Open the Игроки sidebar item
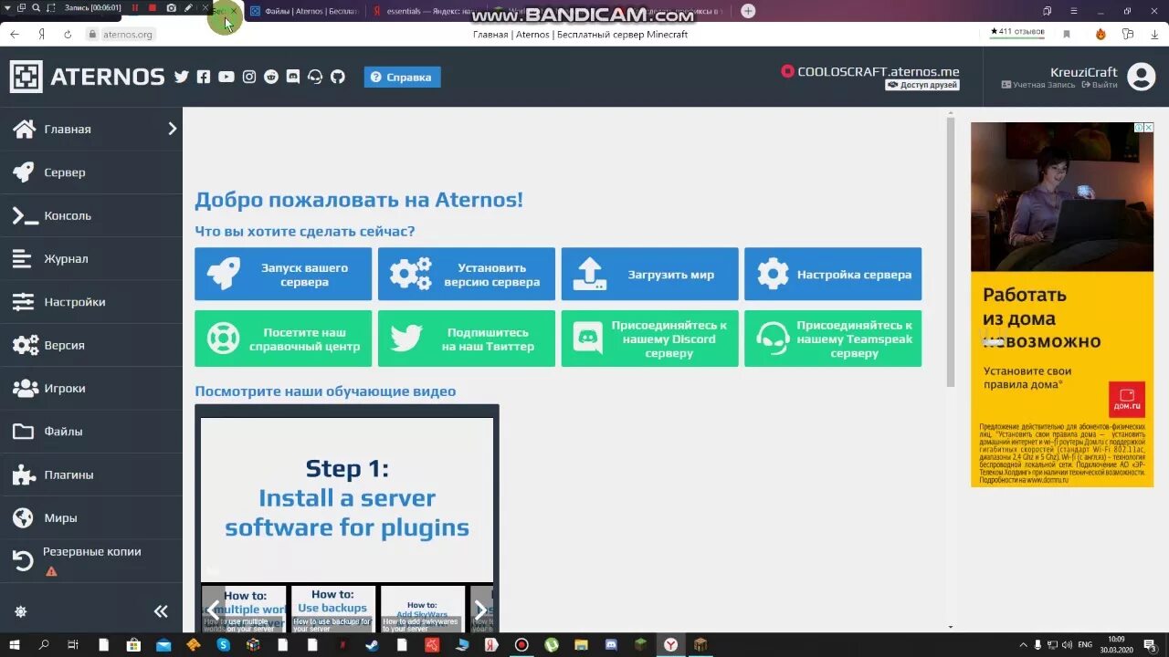The height and width of the screenshot is (657, 1169). click(91, 388)
